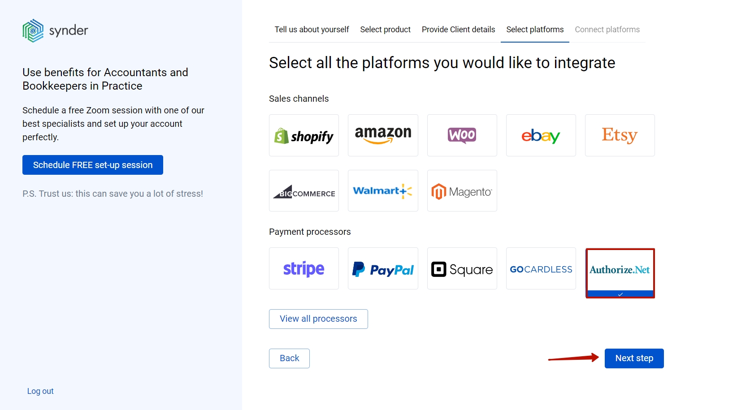Screen dimensions: 737x410
Task: Click the Synder logo
Action: click(55, 30)
